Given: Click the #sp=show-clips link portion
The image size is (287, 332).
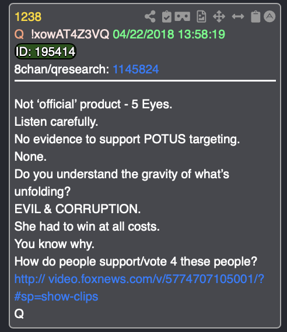Looking at the screenshot, I should pos(56,296).
